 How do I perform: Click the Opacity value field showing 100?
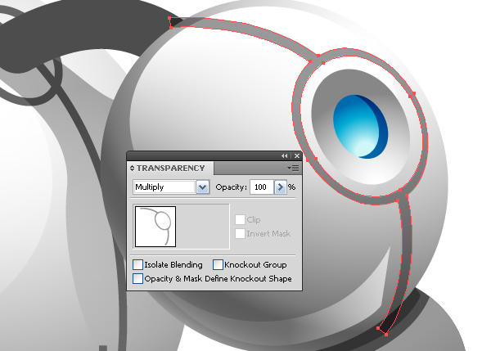[x=262, y=187]
